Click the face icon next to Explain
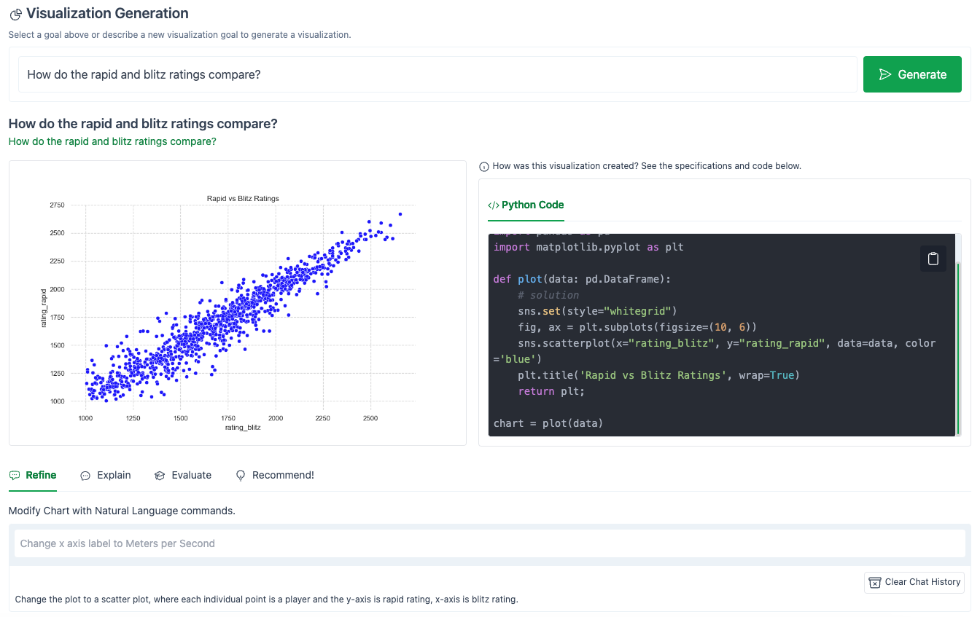The image size is (980, 617). [84, 475]
